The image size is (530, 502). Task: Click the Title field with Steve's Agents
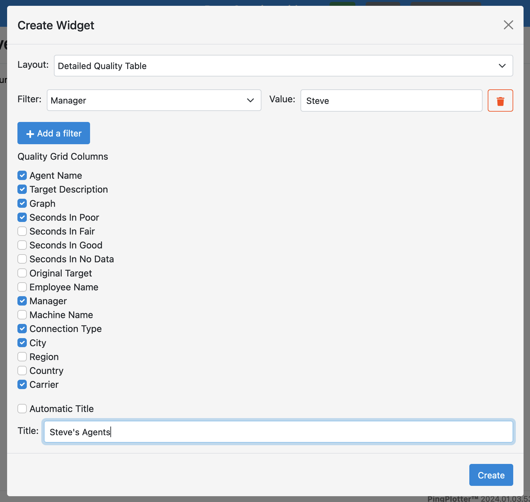pyautogui.click(x=278, y=432)
